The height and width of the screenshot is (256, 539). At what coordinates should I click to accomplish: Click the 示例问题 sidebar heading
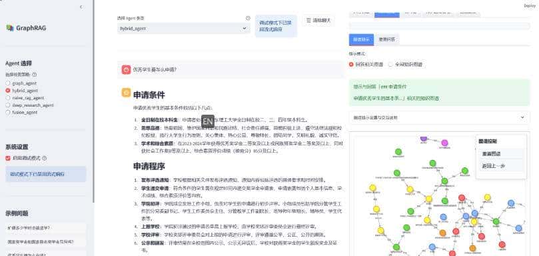click(17, 213)
